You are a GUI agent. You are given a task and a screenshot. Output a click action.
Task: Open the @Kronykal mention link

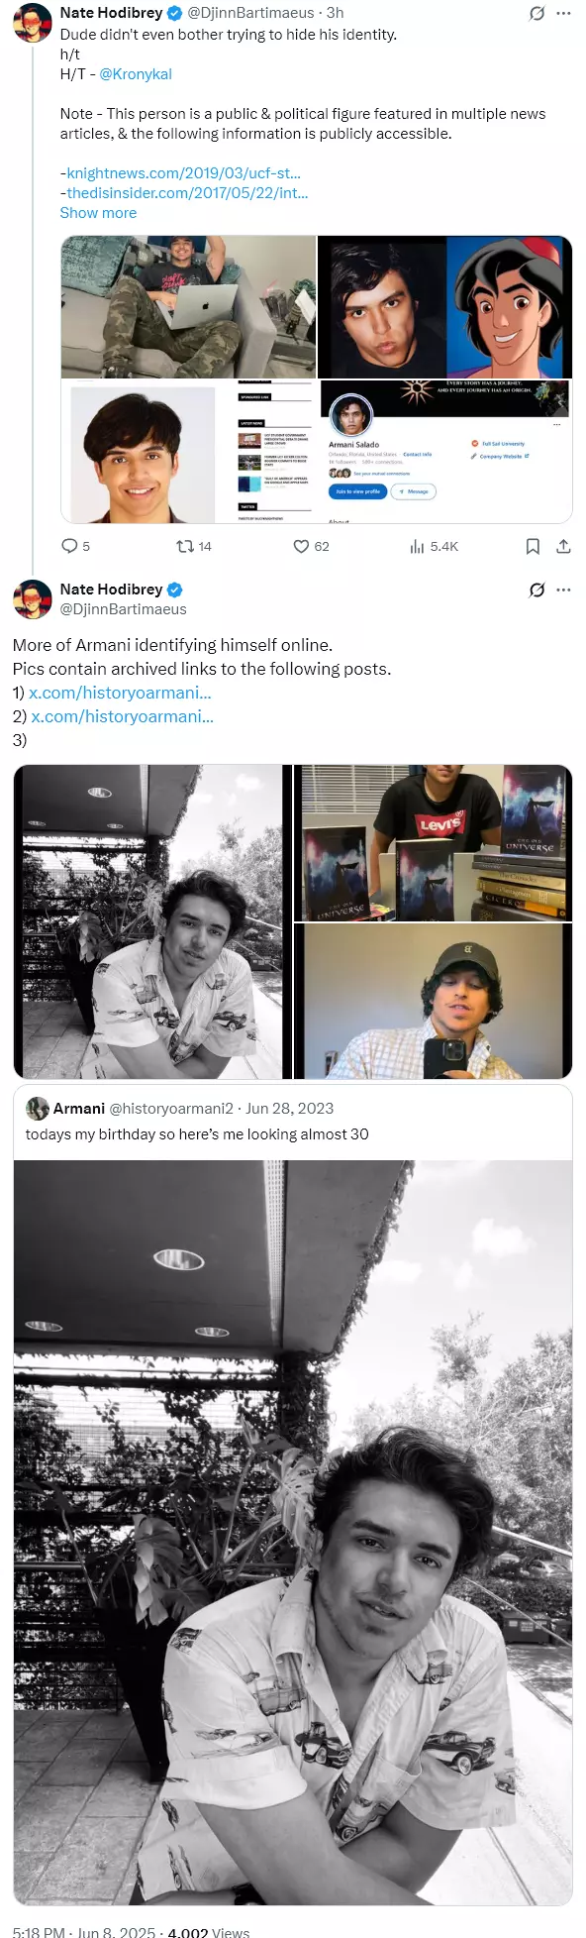coord(136,74)
